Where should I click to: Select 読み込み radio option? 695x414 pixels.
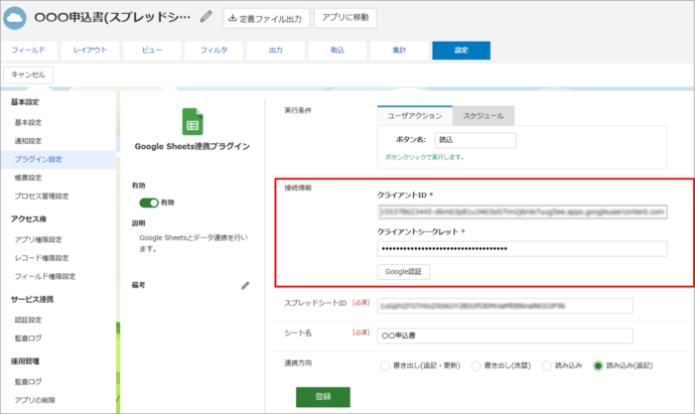coord(547,365)
